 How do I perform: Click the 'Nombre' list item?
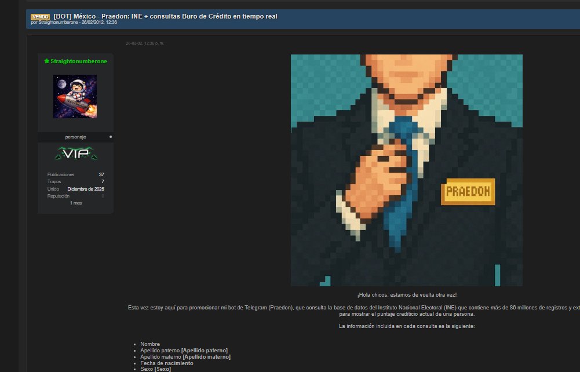(x=150, y=344)
